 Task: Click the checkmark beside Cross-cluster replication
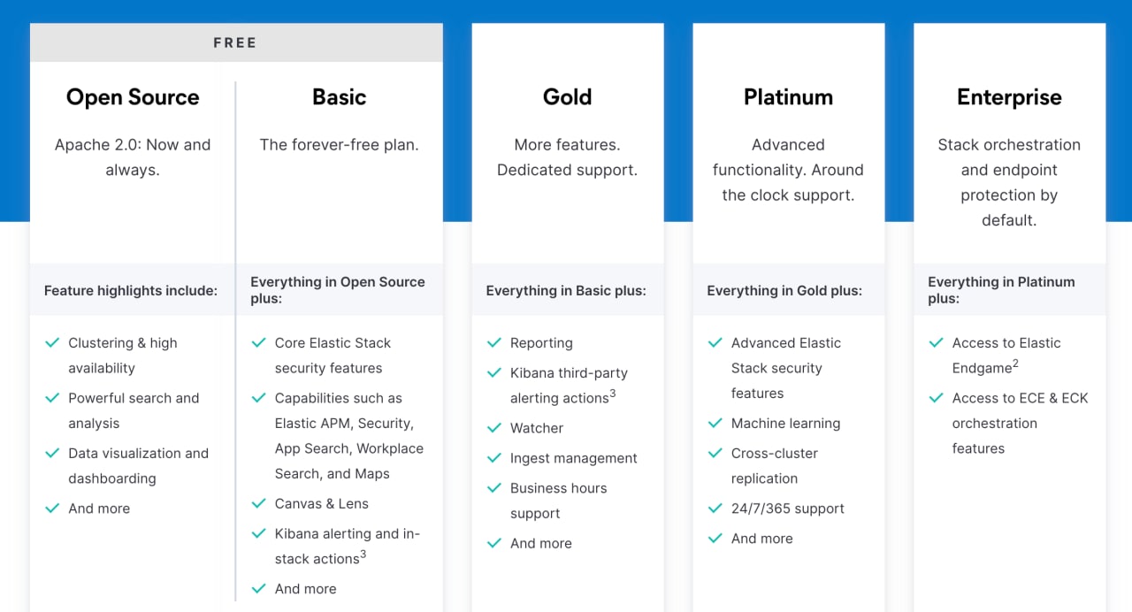pyautogui.click(x=715, y=453)
